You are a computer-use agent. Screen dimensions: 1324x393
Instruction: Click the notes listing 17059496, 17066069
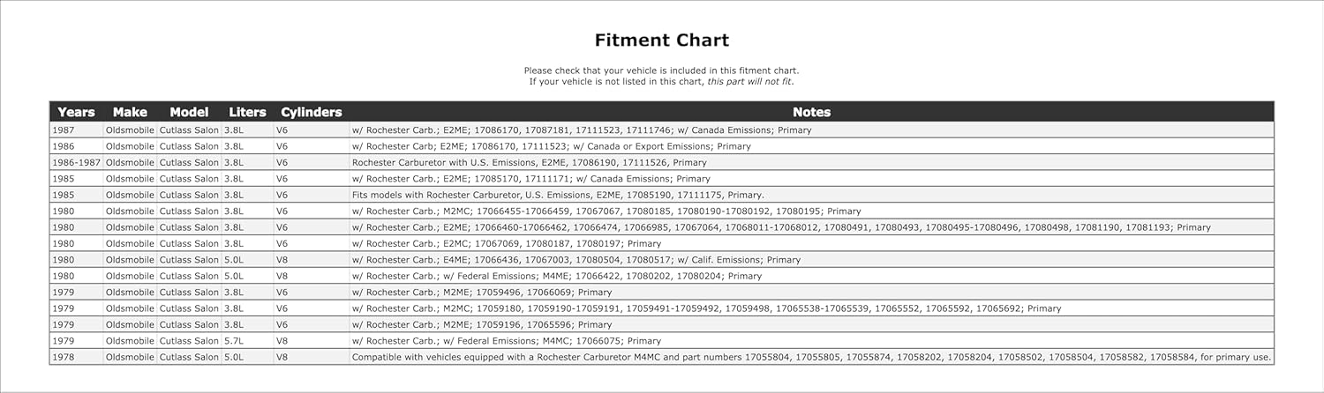pos(481,293)
